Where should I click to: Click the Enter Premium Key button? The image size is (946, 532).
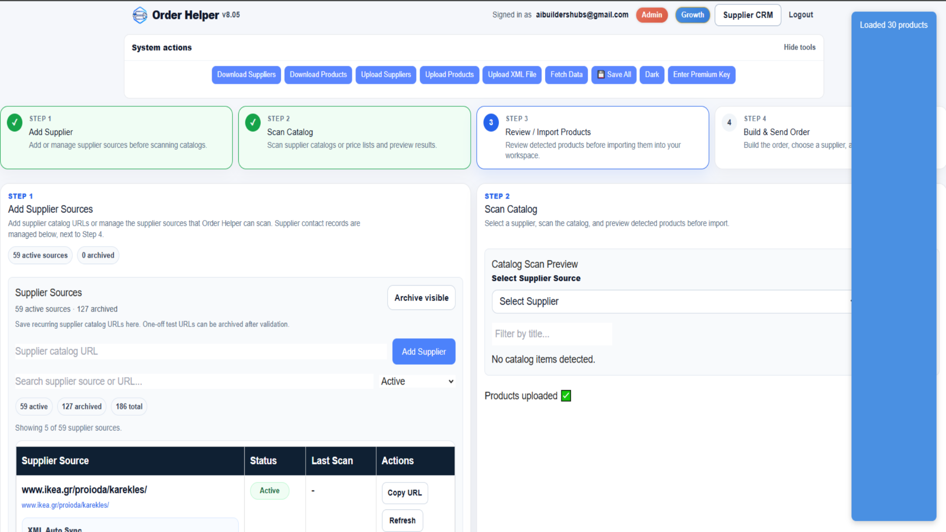tap(701, 75)
